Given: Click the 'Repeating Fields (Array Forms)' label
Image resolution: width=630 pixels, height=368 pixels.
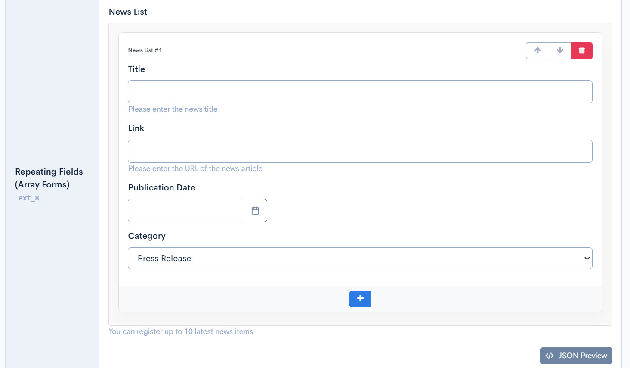Looking at the screenshot, I should 49,178.
